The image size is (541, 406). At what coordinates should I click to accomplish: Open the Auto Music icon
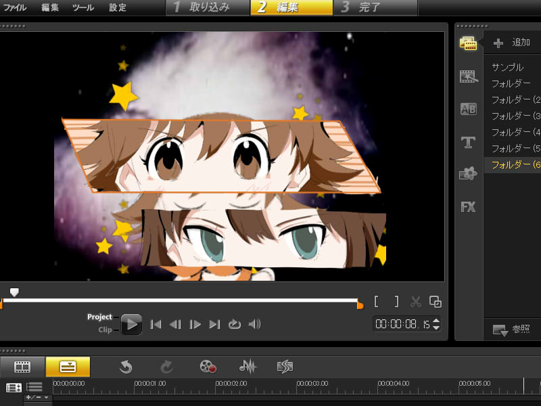click(285, 366)
